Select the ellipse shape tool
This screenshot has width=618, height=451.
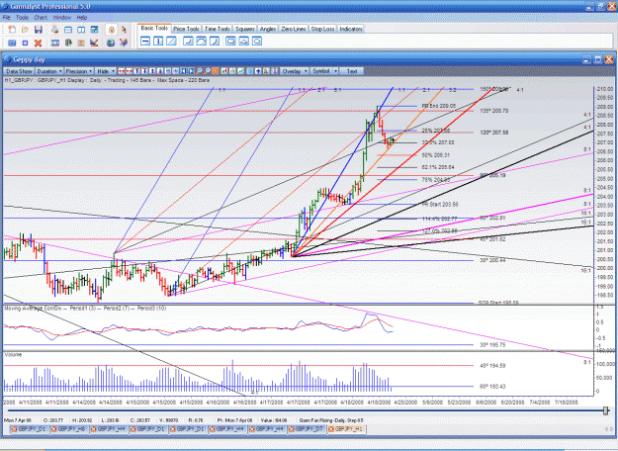[256, 41]
